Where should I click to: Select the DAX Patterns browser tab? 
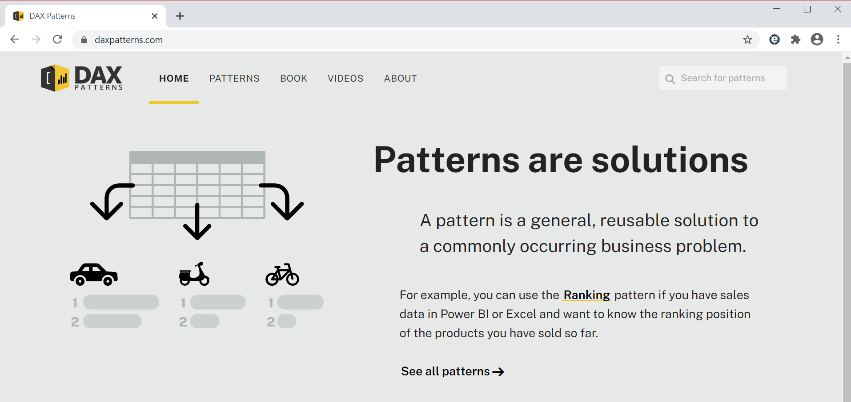point(86,16)
